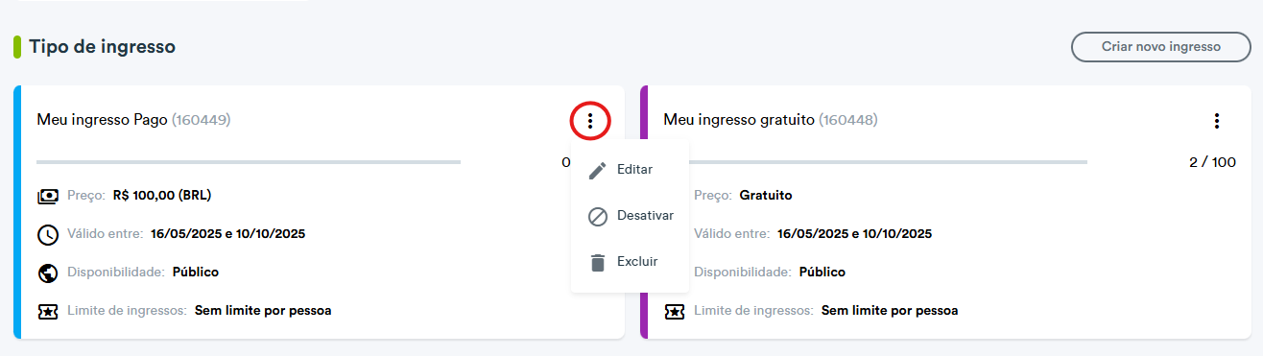Open the three-dot menu of Meu ingresso gratuito
1263x356 pixels.
[x=1216, y=121]
